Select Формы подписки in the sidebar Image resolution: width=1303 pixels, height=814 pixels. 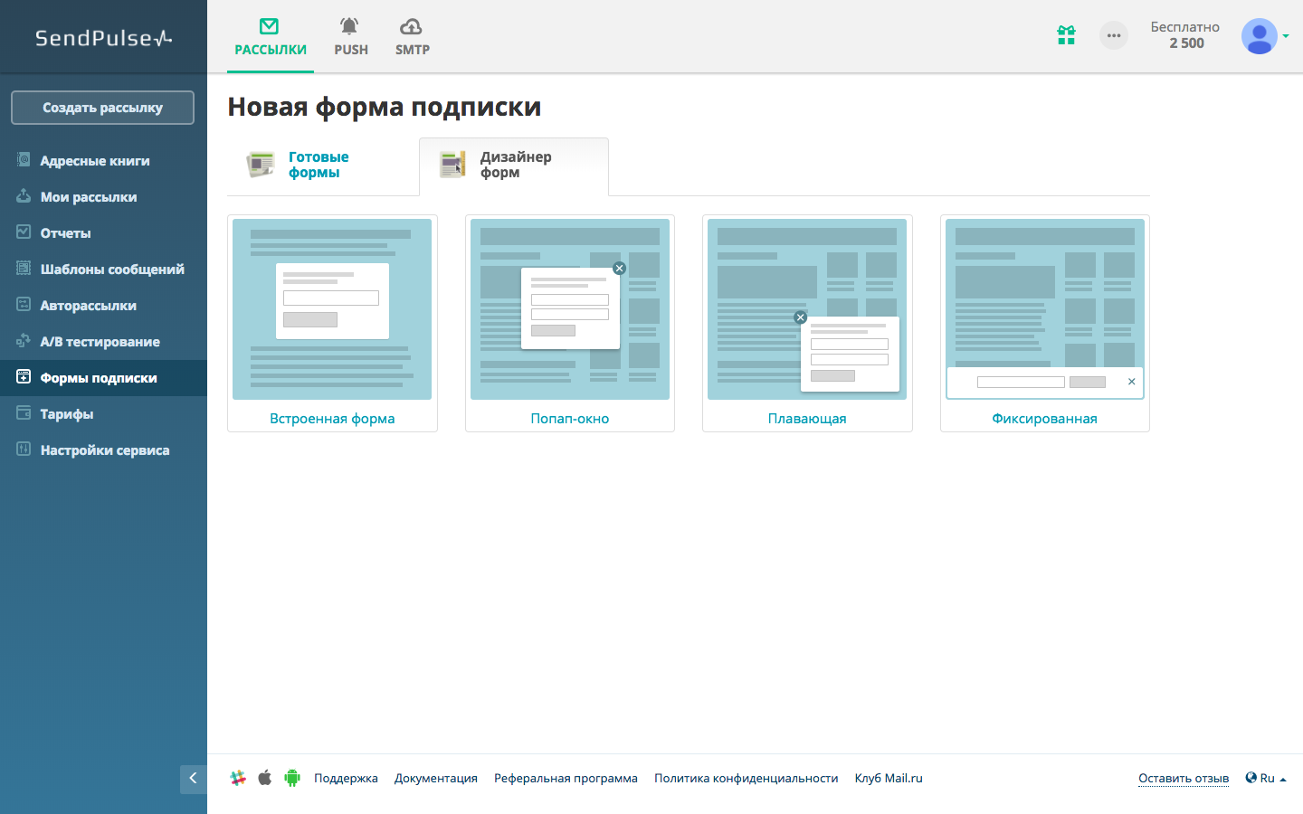coord(99,378)
